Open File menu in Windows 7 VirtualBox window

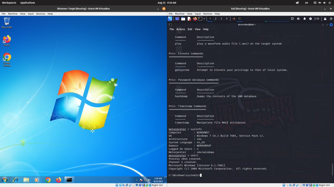pos(4,14)
